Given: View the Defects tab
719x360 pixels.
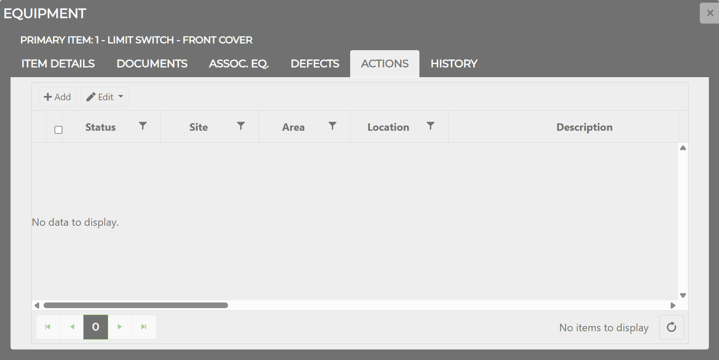Looking at the screenshot, I should click(315, 64).
